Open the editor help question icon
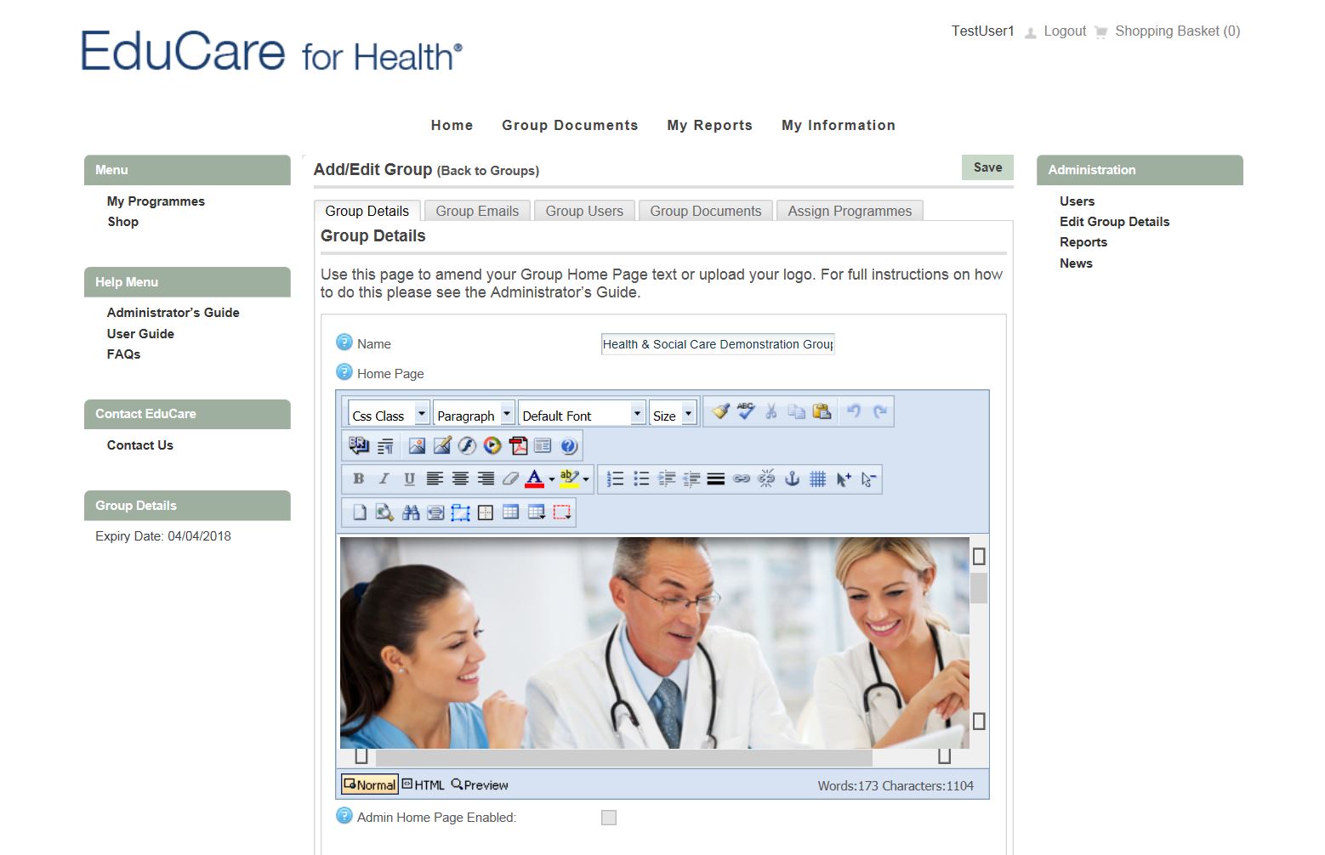 (x=569, y=445)
